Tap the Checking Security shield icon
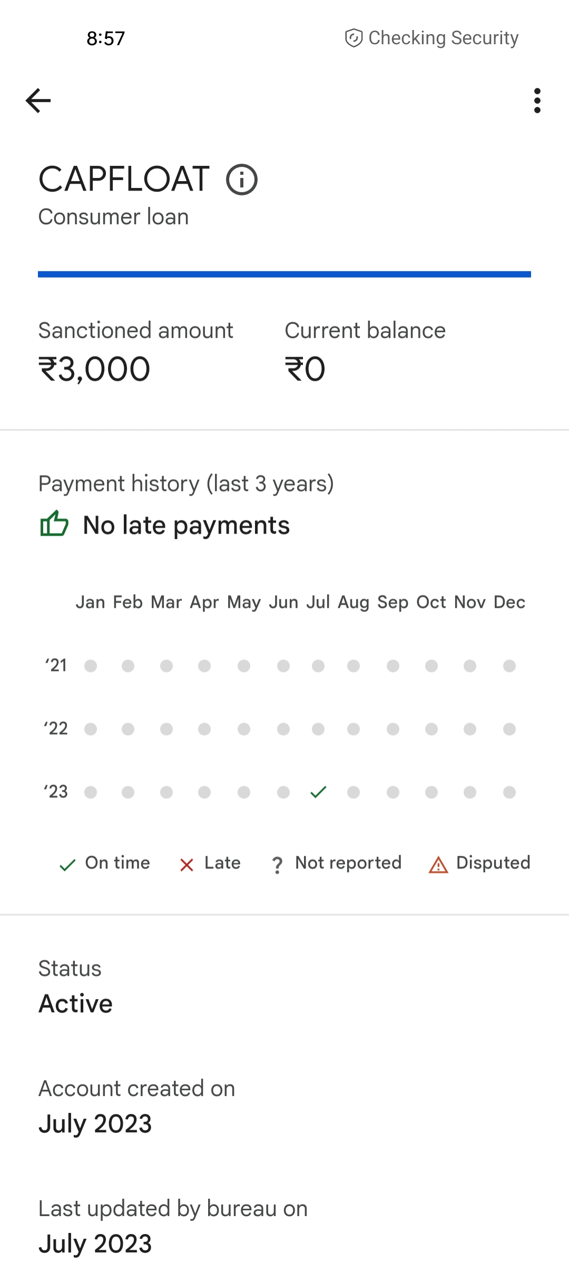Viewport: 569px width, 1264px height. coord(354,38)
